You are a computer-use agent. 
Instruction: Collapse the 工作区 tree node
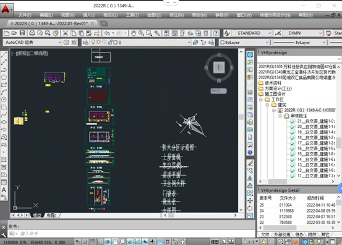261,100
